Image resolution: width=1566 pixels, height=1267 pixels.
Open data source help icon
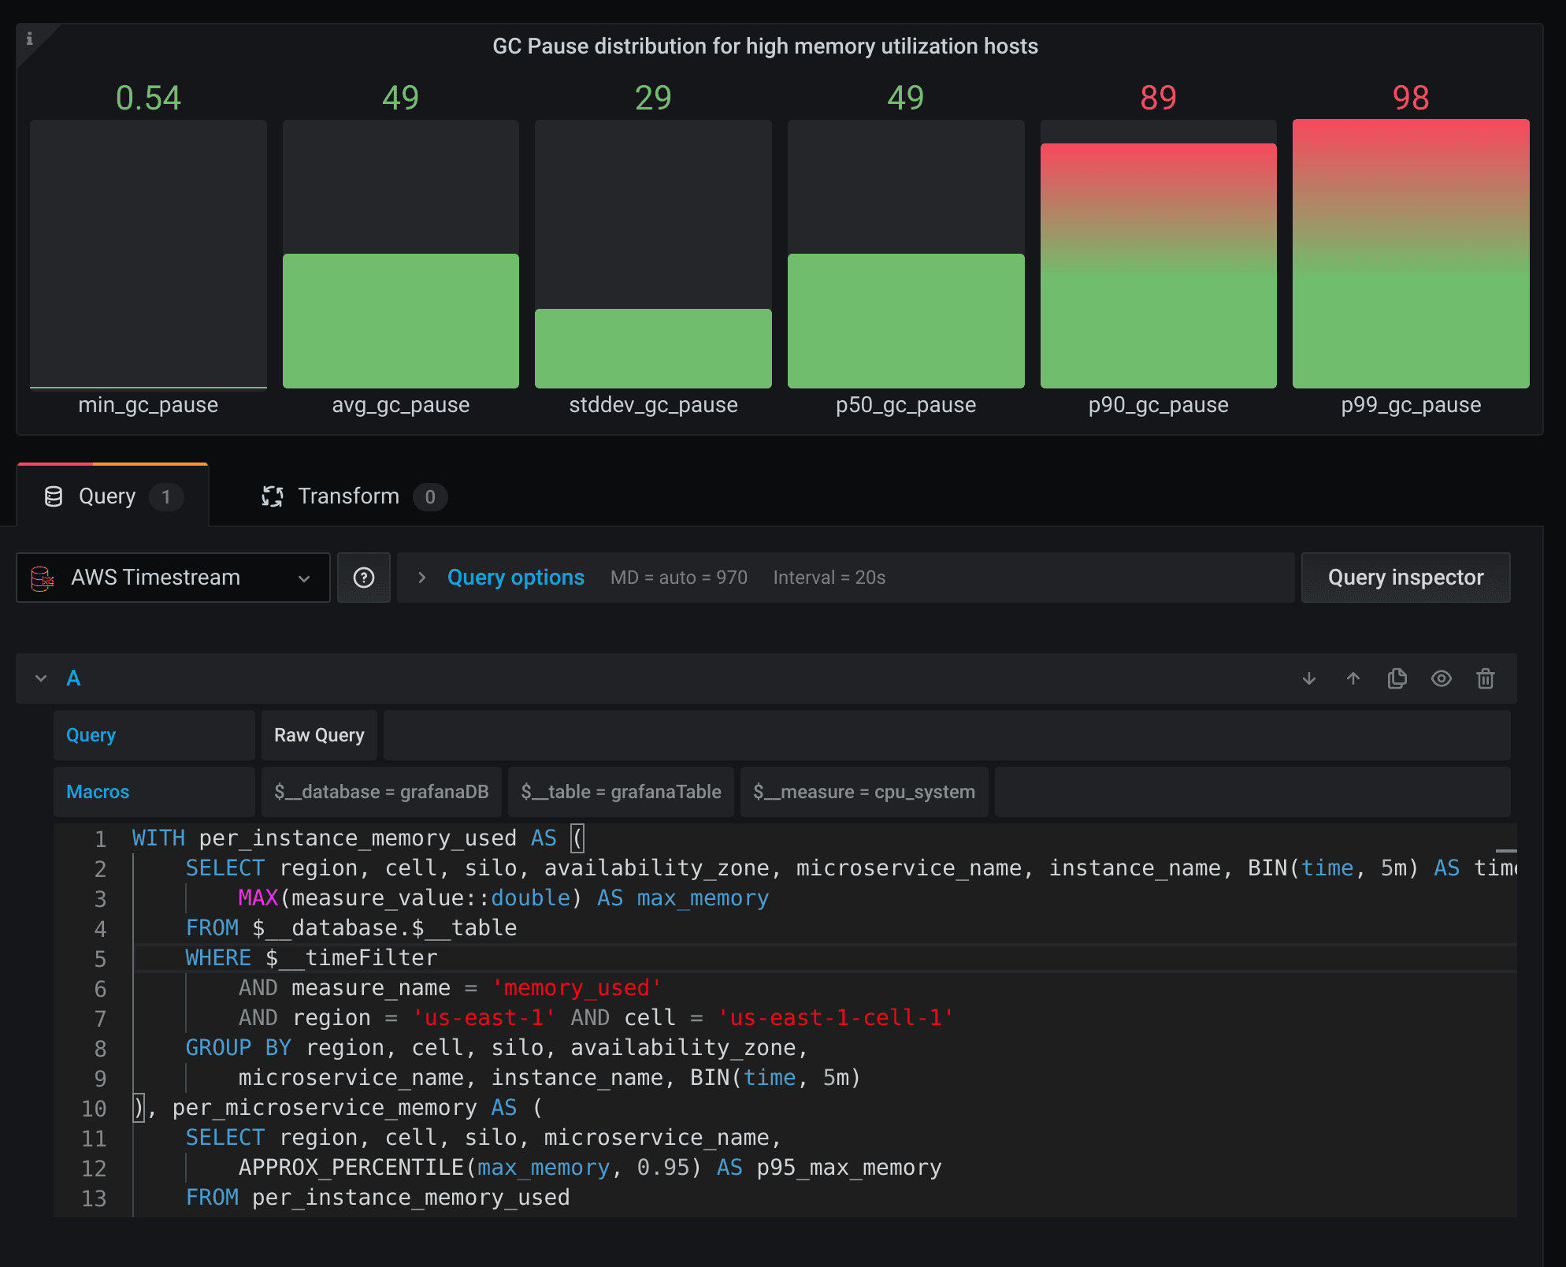364,578
